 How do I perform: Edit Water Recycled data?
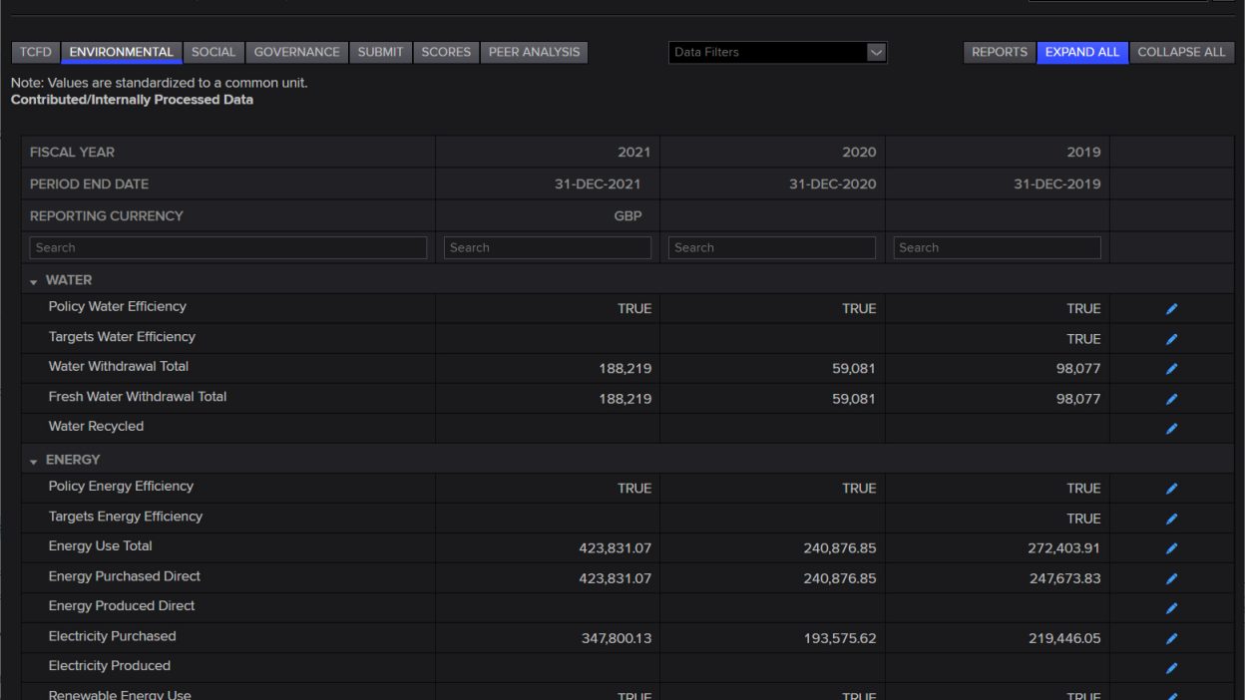(x=1170, y=428)
